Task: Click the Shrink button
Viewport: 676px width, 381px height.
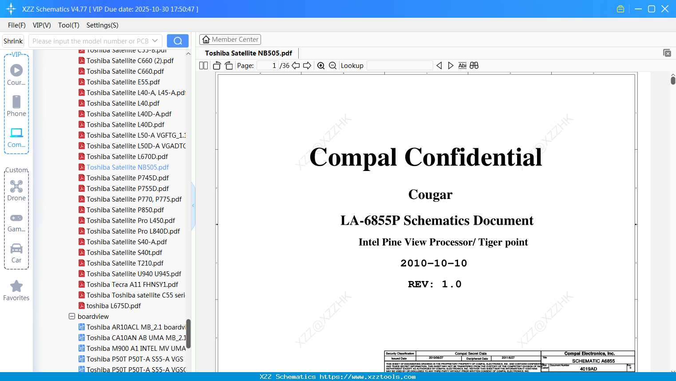Action: (x=13, y=41)
